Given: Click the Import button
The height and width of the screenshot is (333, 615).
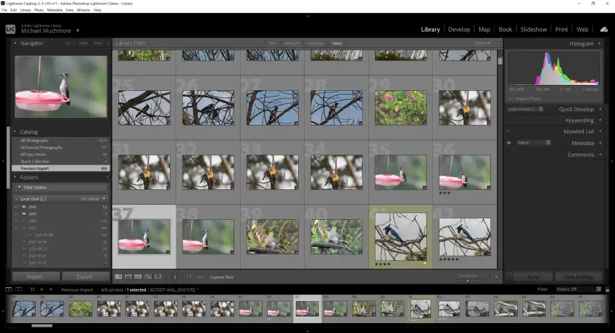Looking at the screenshot, I should pyautogui.click(x=36, y=277).
